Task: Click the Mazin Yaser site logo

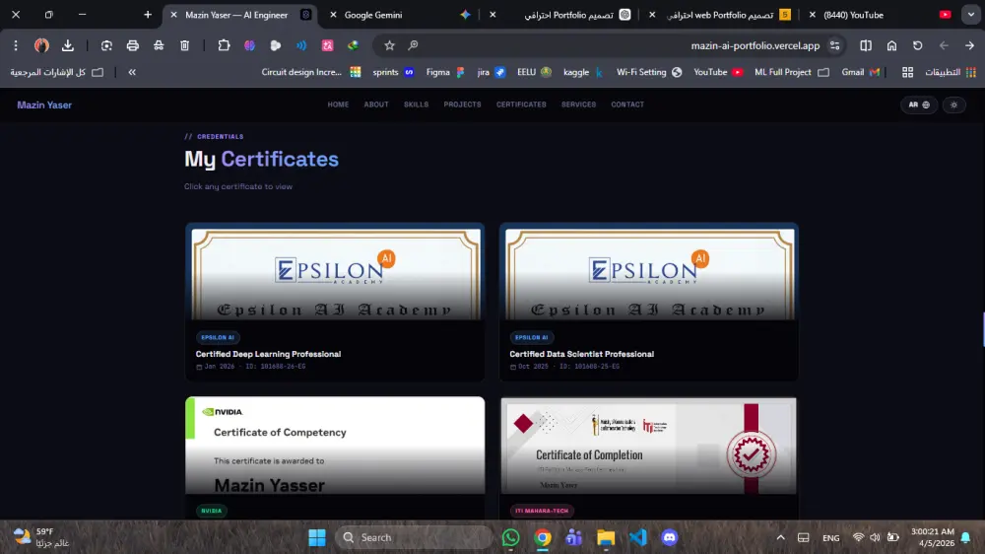Action: [x=44, y=105]
